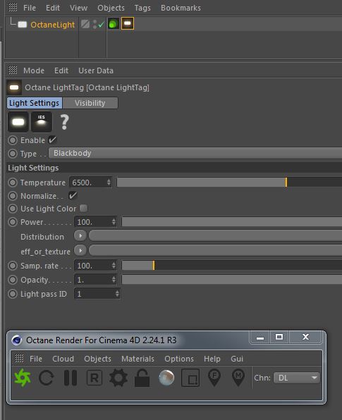Click the Samp. rate keyframe circle
Viewport: 342px width, 420px height.
[13, 266]
